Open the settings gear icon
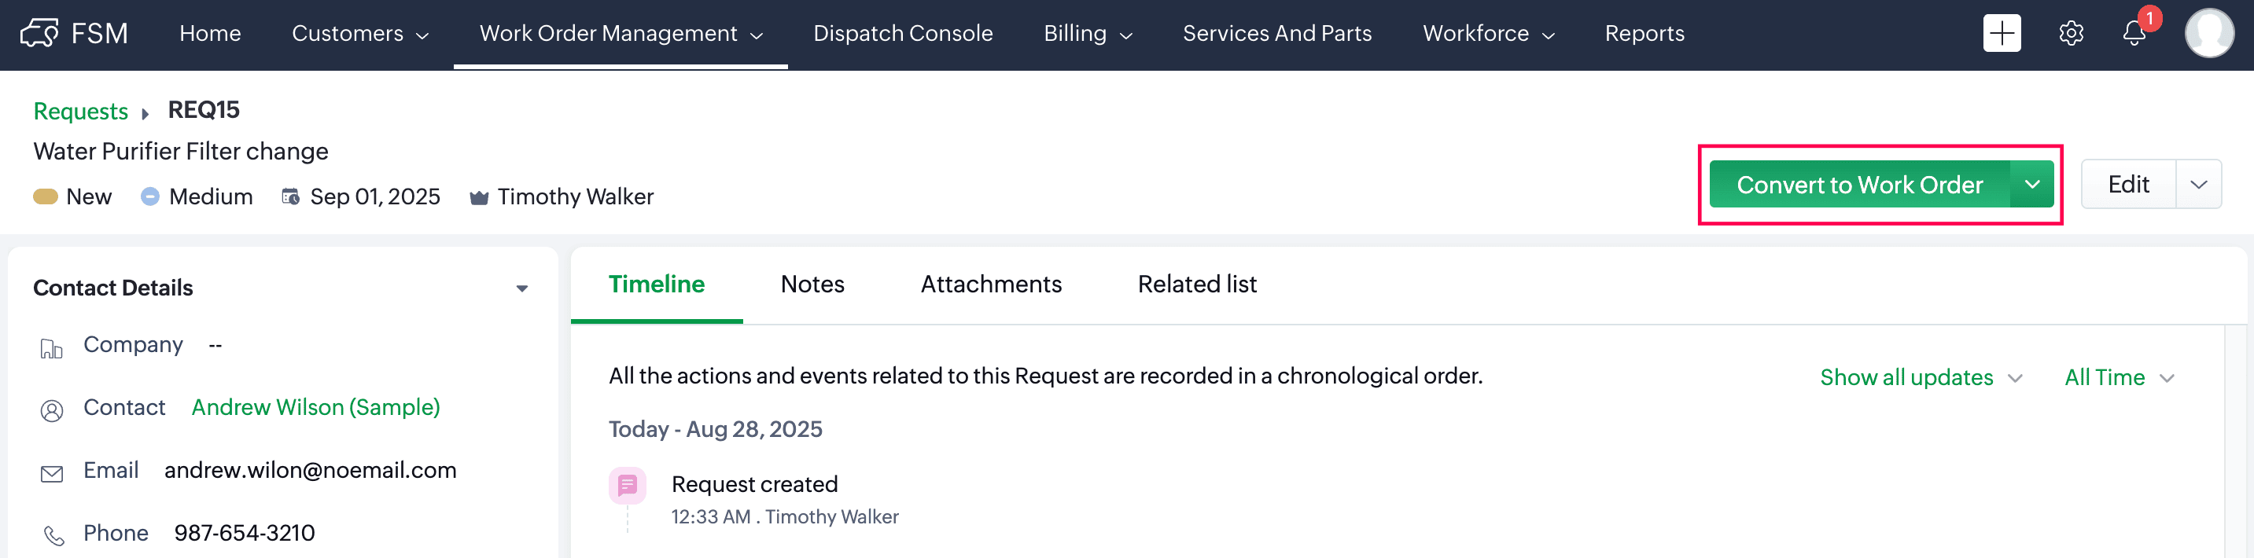2254x558 pixels. (2070, 33)
